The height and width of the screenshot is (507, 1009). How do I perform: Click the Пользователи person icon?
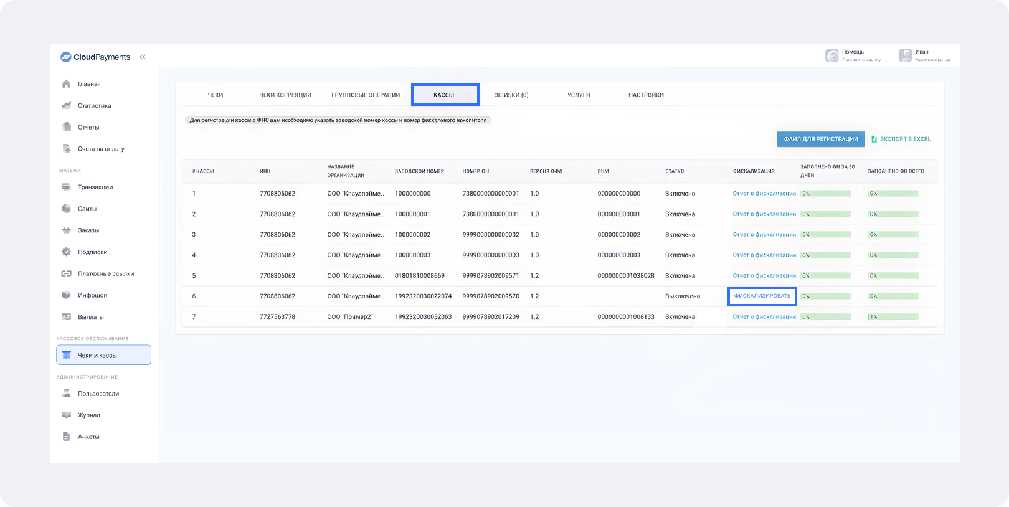click(67, 394)
